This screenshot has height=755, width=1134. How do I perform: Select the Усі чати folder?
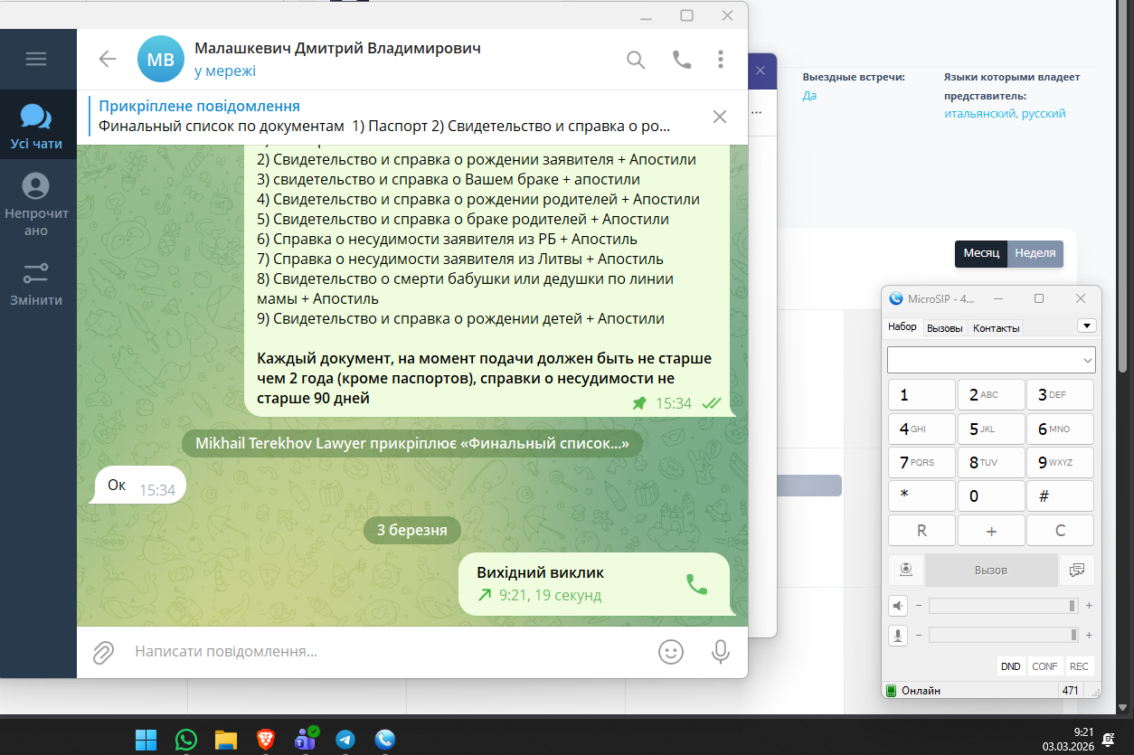[36, 126]
